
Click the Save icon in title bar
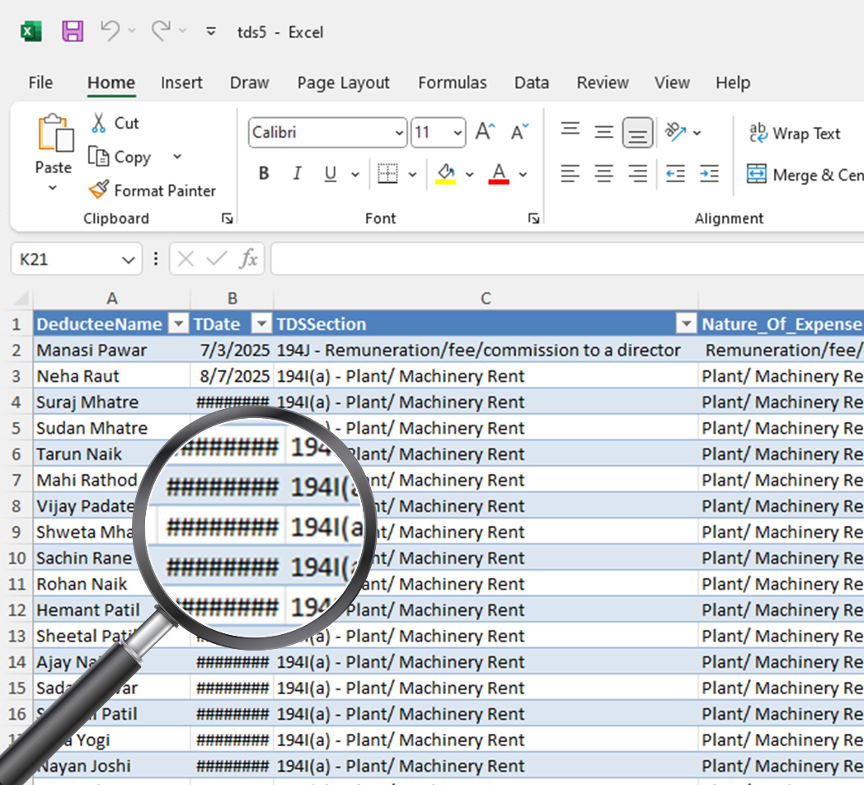pos(73,32)
